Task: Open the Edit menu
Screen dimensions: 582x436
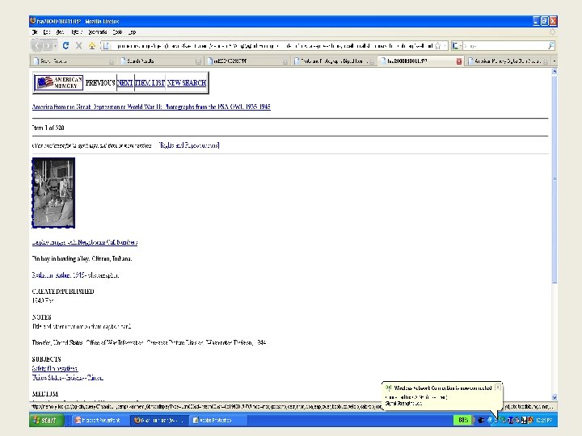Action: pos(47,32)
